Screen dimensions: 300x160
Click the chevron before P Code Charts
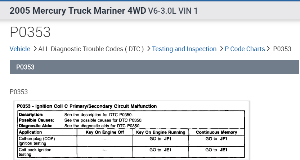pyautogui.click(x=221, y=49)
